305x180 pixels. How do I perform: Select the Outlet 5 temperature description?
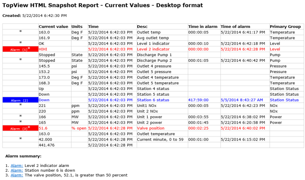[x=158, y=83]
